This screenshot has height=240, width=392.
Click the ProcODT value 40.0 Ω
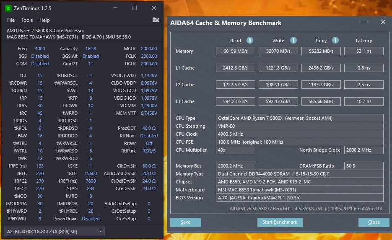[149, 128]
